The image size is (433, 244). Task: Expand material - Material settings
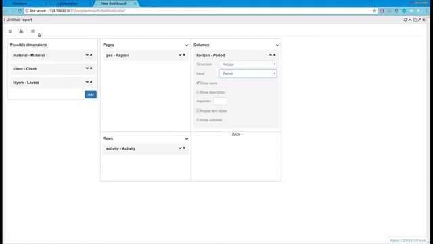tap(87, 55)
